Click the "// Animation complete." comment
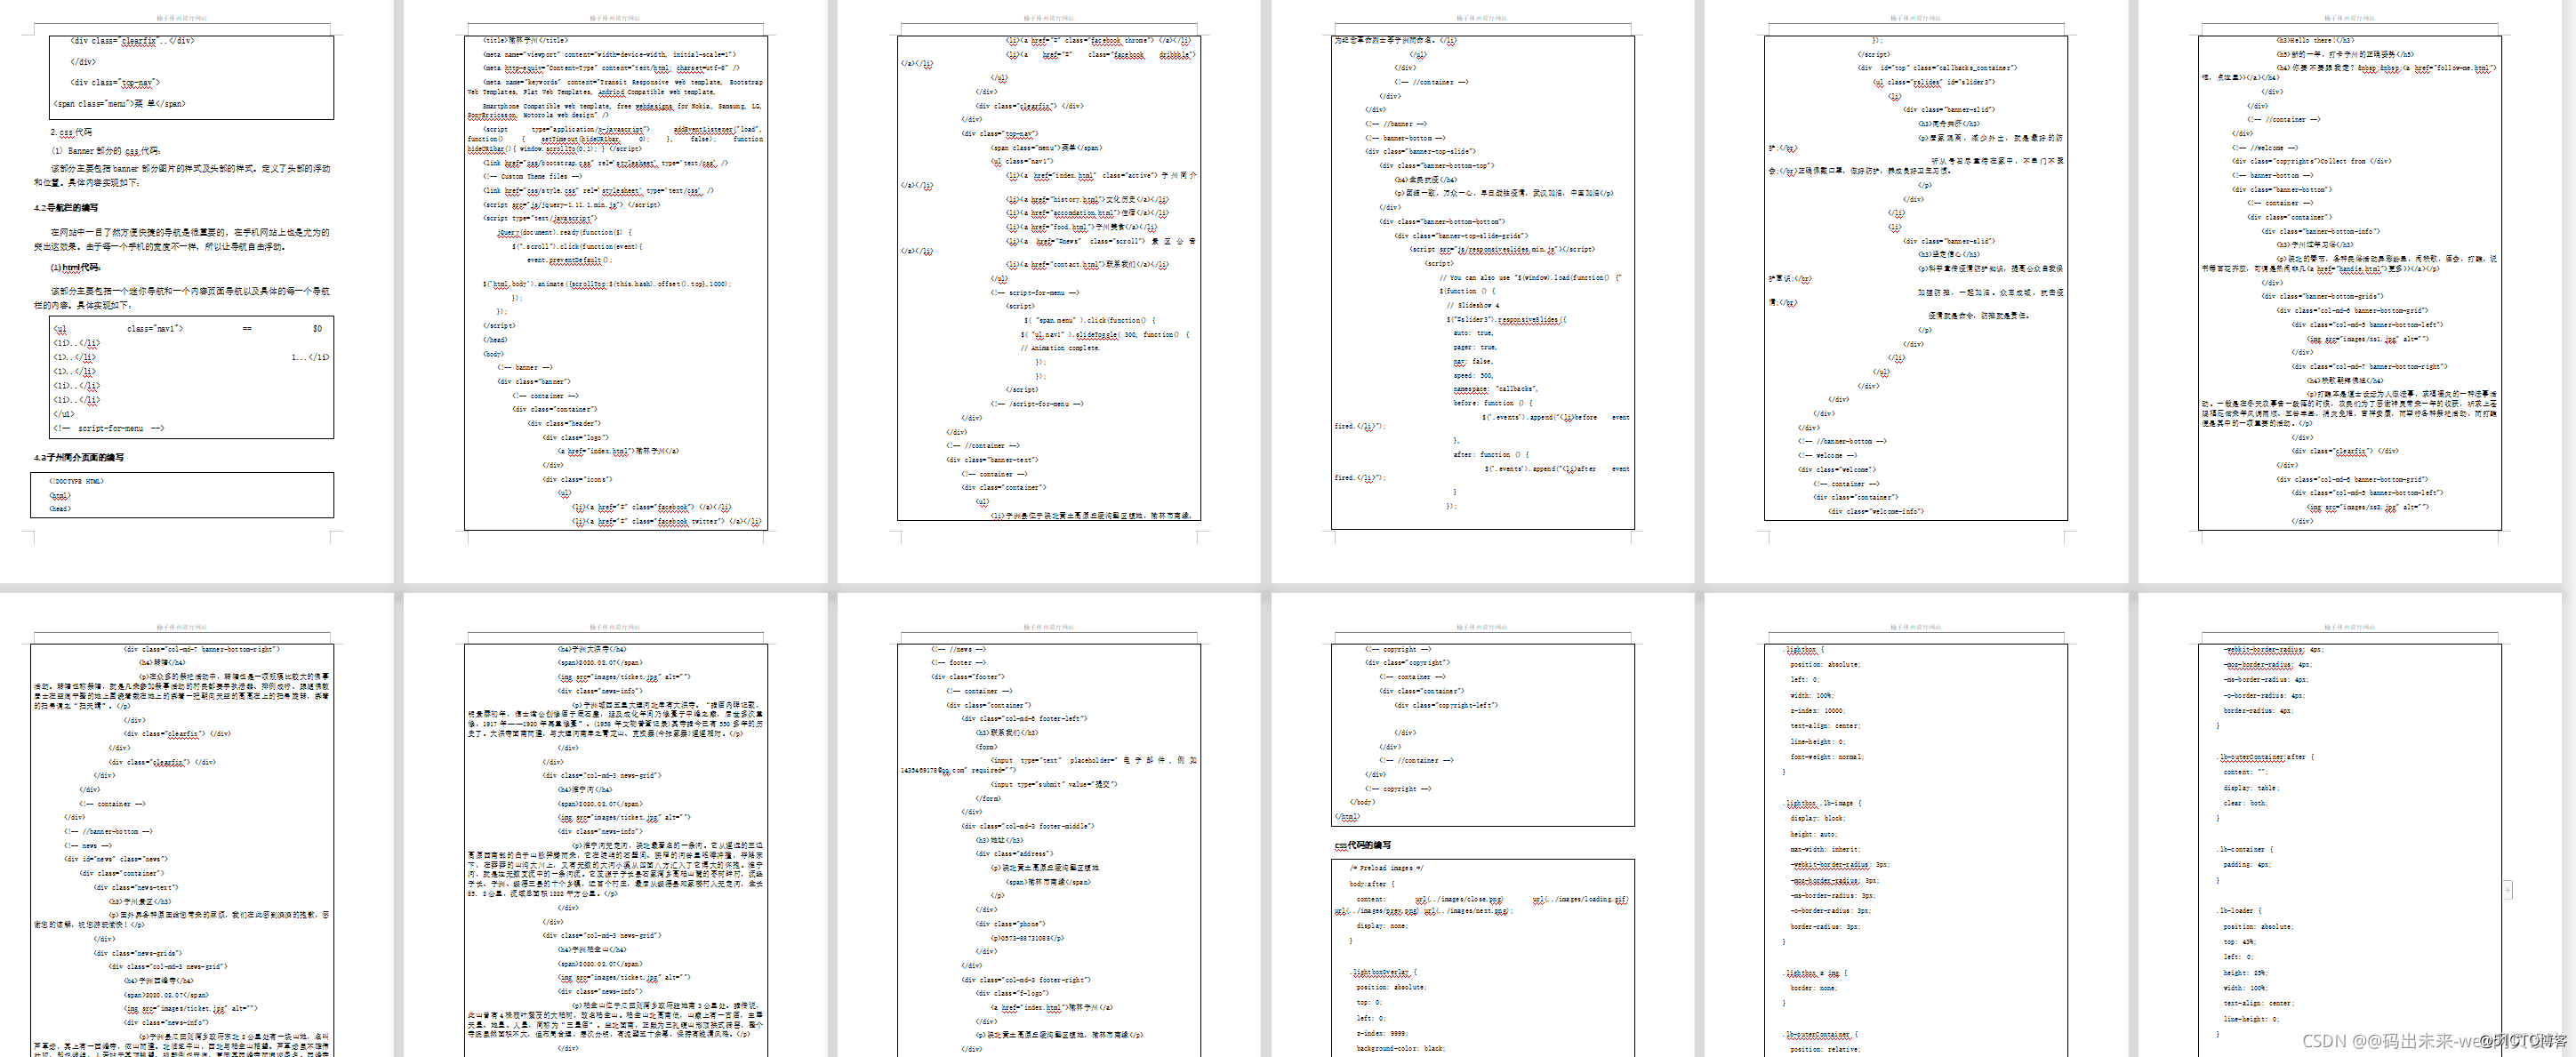Screen dimensions: 2576x1057 (x=1060, y=348)
